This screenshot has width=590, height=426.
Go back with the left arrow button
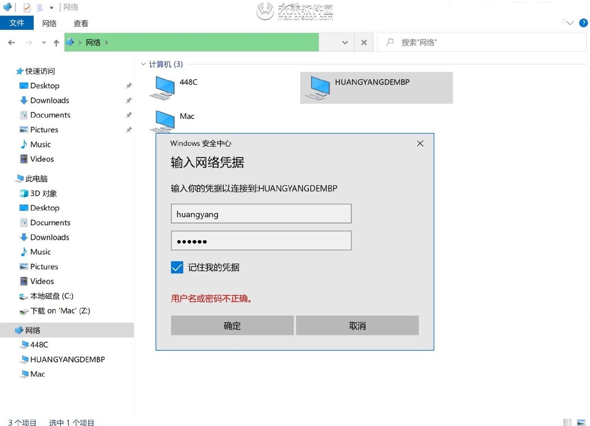click(x=11, y=43)
